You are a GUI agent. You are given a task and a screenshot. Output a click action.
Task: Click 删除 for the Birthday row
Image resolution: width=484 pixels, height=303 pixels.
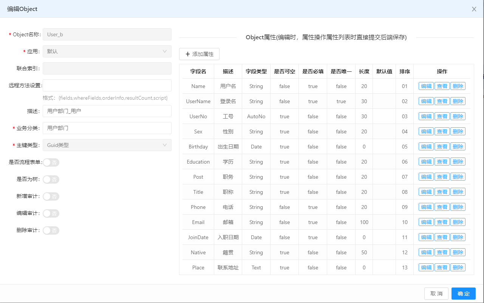(458, 147)
